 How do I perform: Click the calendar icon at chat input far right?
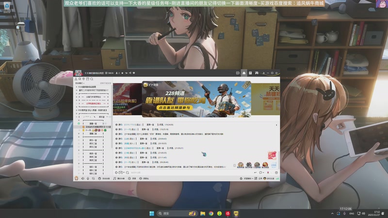276,172
